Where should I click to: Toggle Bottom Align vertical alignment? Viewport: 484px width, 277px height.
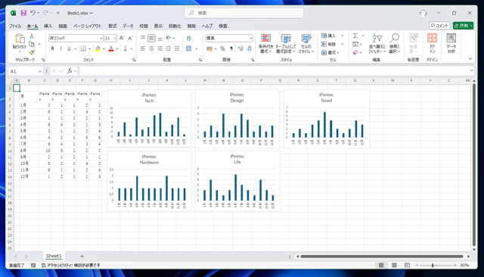click(160, 38)
